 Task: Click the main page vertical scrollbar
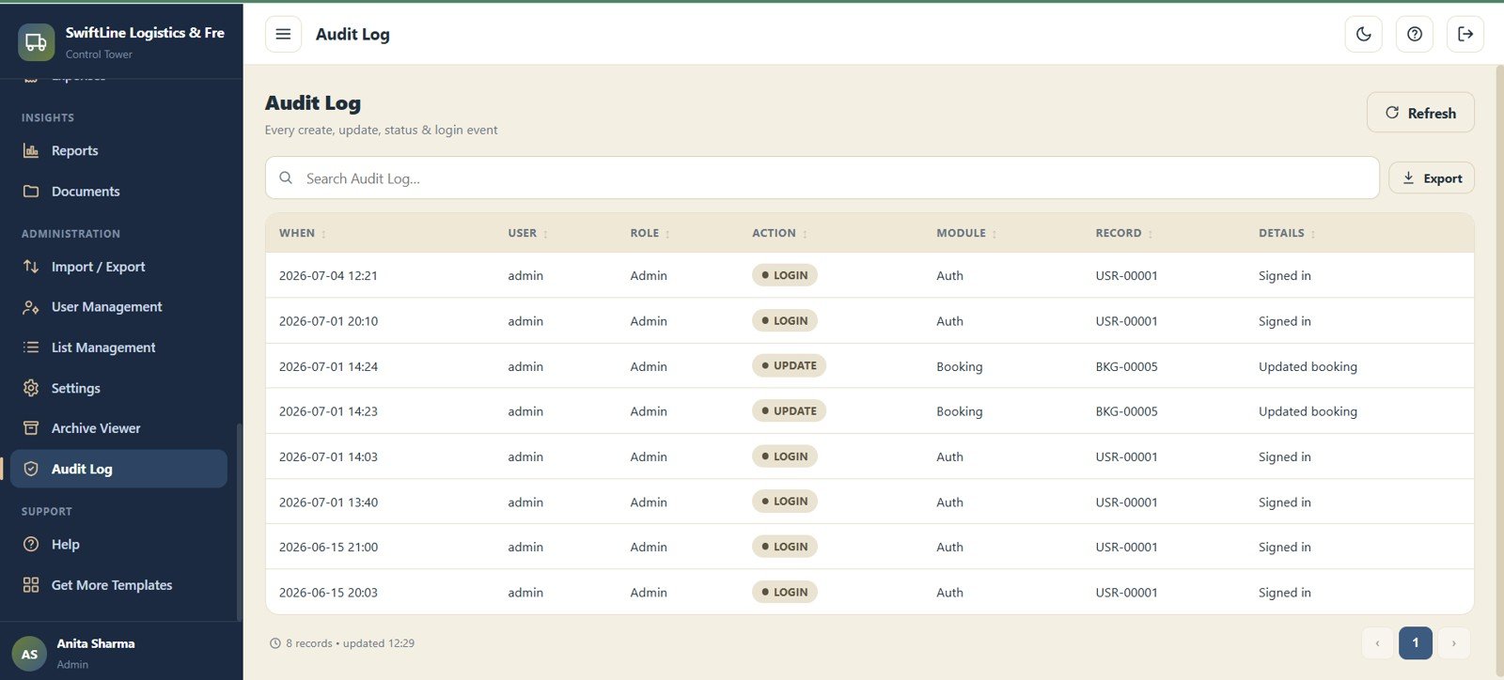[x=1499, y=371]
